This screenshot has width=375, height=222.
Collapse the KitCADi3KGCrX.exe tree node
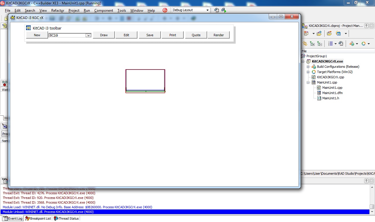tap(303, 62)
